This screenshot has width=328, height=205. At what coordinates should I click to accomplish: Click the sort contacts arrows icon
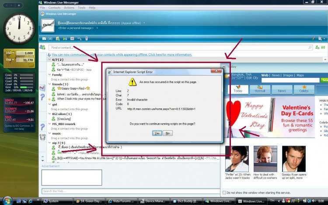[323, 48]
